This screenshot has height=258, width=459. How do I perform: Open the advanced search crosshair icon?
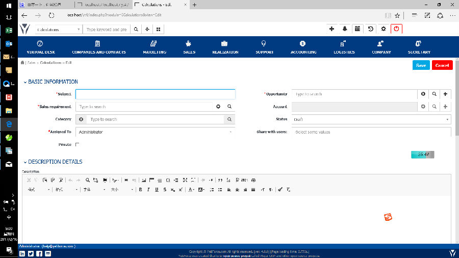[x=147, y=29]
